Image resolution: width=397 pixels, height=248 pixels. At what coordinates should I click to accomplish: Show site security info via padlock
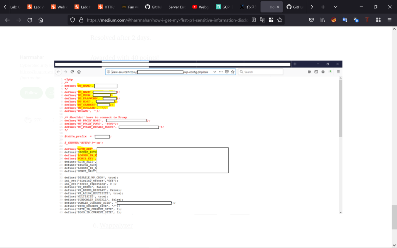point(81,20)
